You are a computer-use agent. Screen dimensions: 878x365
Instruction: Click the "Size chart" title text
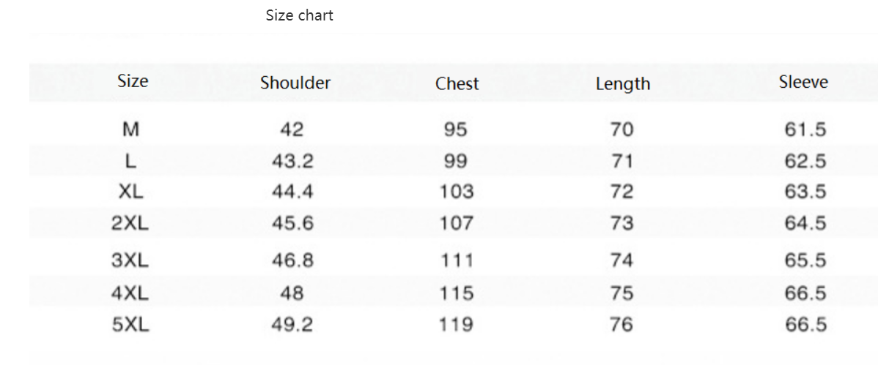tap(299, 15)
